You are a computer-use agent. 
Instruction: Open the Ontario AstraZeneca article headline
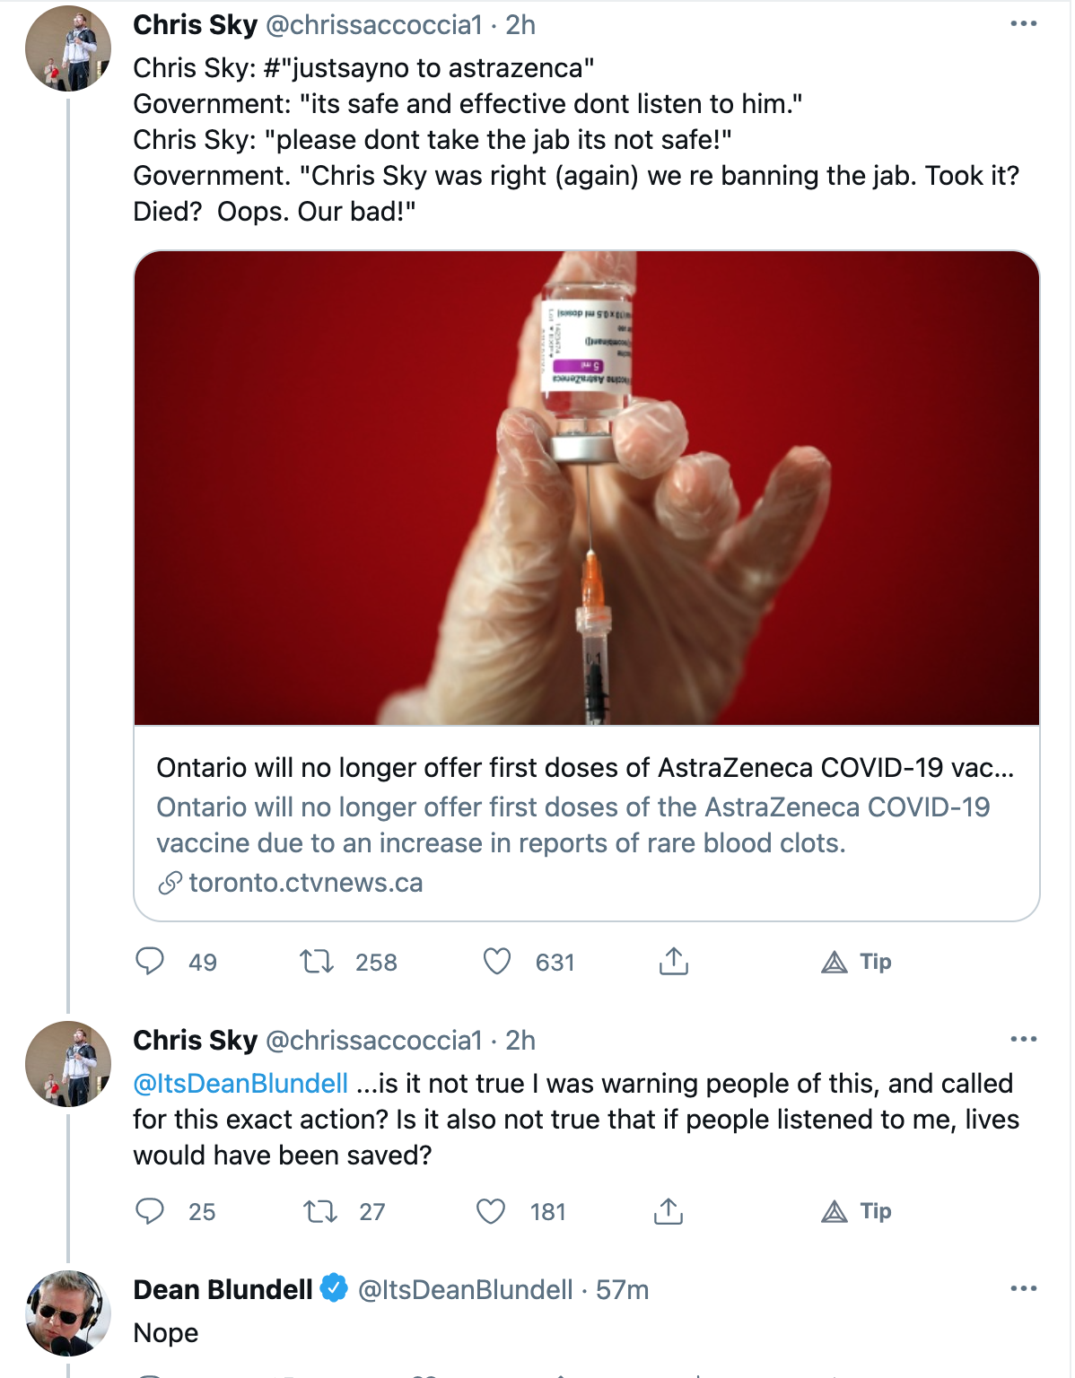pos(585,768)
